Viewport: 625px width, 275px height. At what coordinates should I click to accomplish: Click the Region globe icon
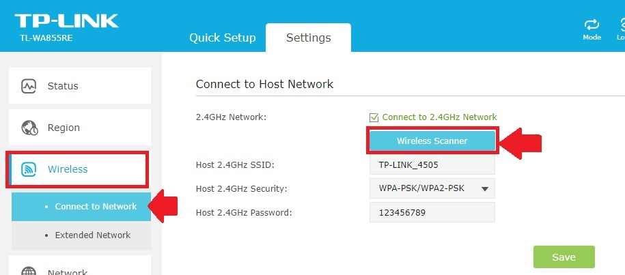[x=29, y=128]
